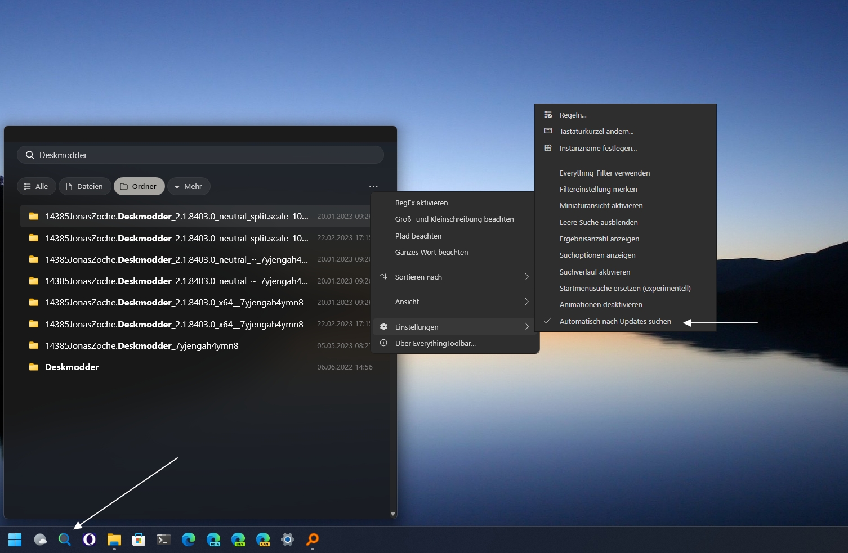Screen dimensions: 848x553
Task: Open the Mehr filter dropdown
Action: coord(189,187)
